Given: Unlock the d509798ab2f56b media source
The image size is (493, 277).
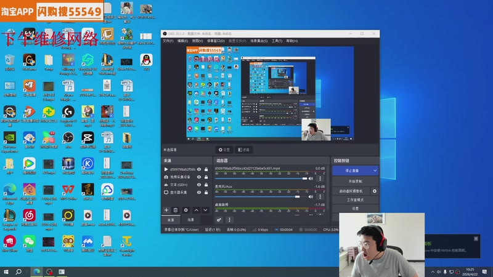Looking at the screenshot, I should pyautogui.click(x=206, y=169).
